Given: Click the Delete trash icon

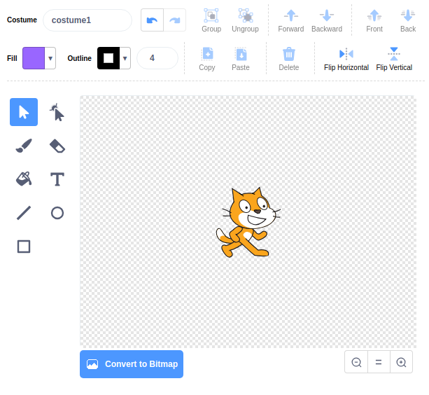Looking at the screenshot, I should pyautogui.click(x=288, y=54).
